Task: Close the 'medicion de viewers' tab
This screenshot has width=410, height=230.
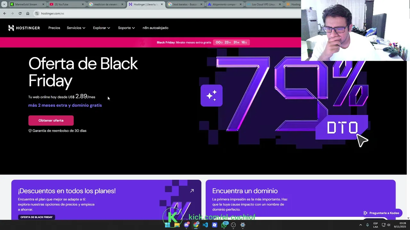Action: [x=122, y=4]
